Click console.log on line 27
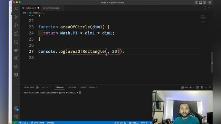Image resolution: width=221 pixels, height=124 pixels. [51, 51]
